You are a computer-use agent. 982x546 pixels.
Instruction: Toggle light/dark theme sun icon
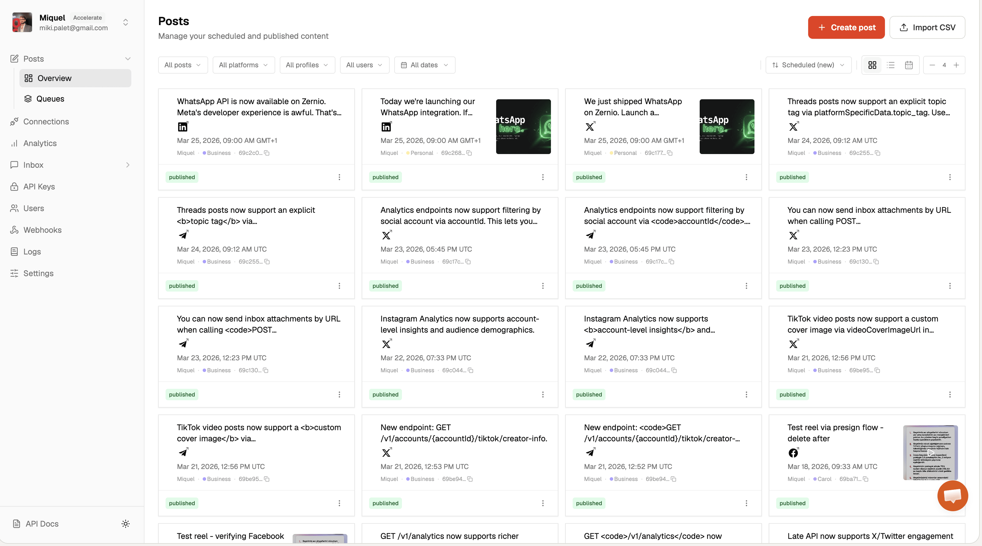click(x=125, y=523)
